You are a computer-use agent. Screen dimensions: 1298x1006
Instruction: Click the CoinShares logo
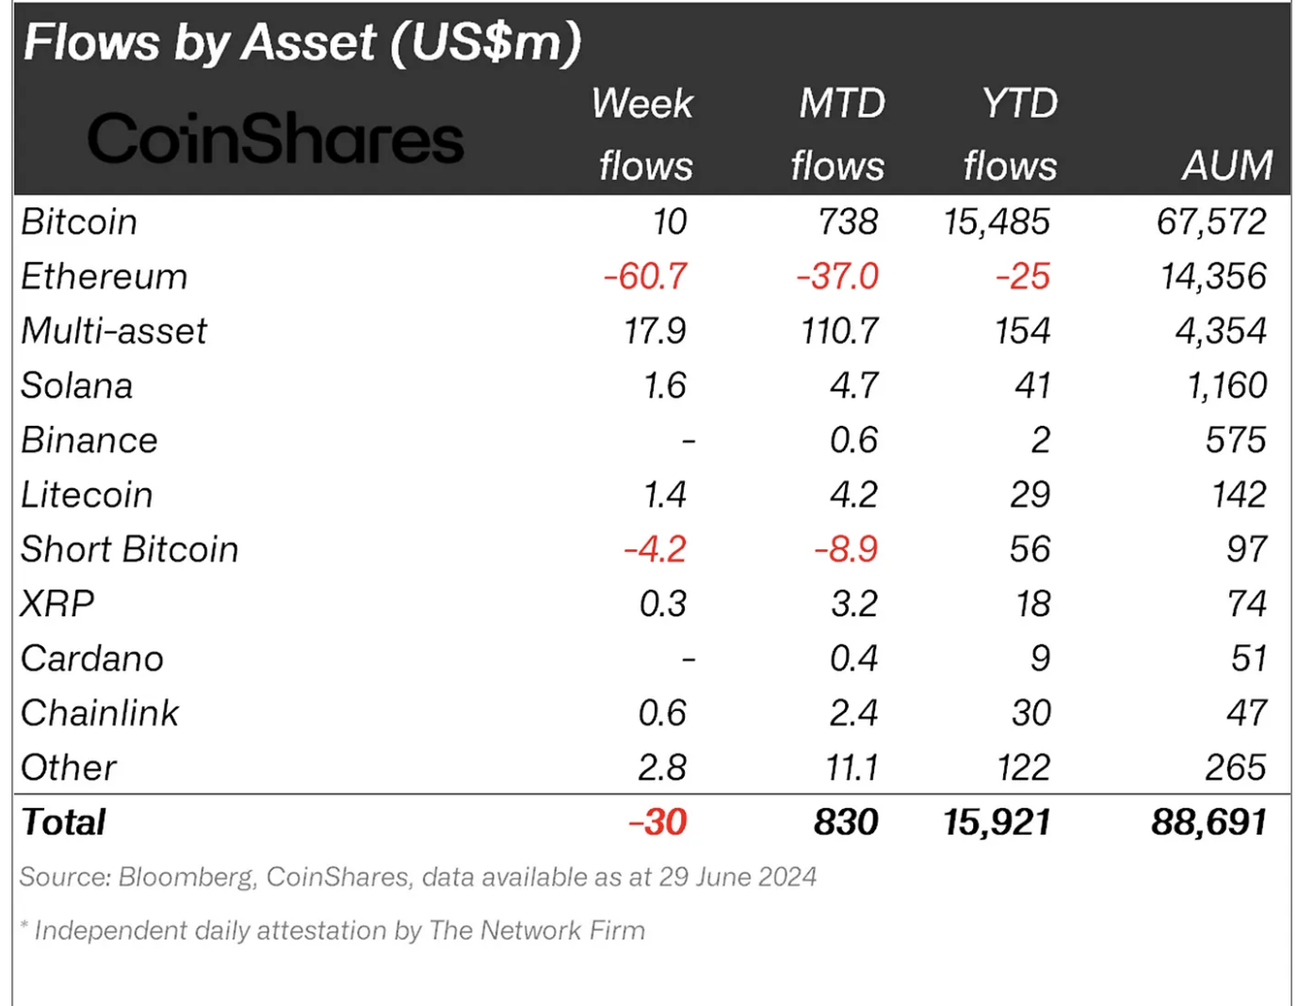[x=275, y=138]
